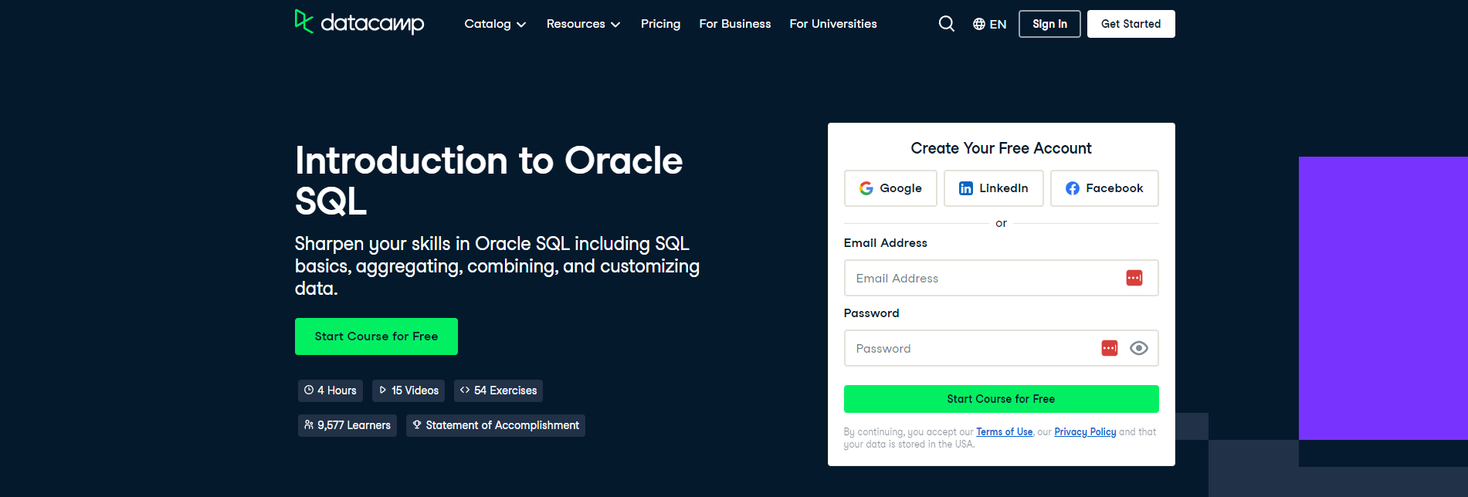Submit form with Start Course for Free
The width and height of the screenshot is (1468, 497).
[1001, 399]
